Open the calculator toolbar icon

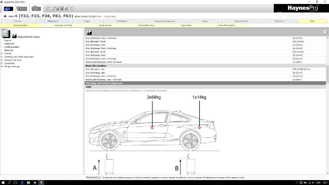(62, 8)
